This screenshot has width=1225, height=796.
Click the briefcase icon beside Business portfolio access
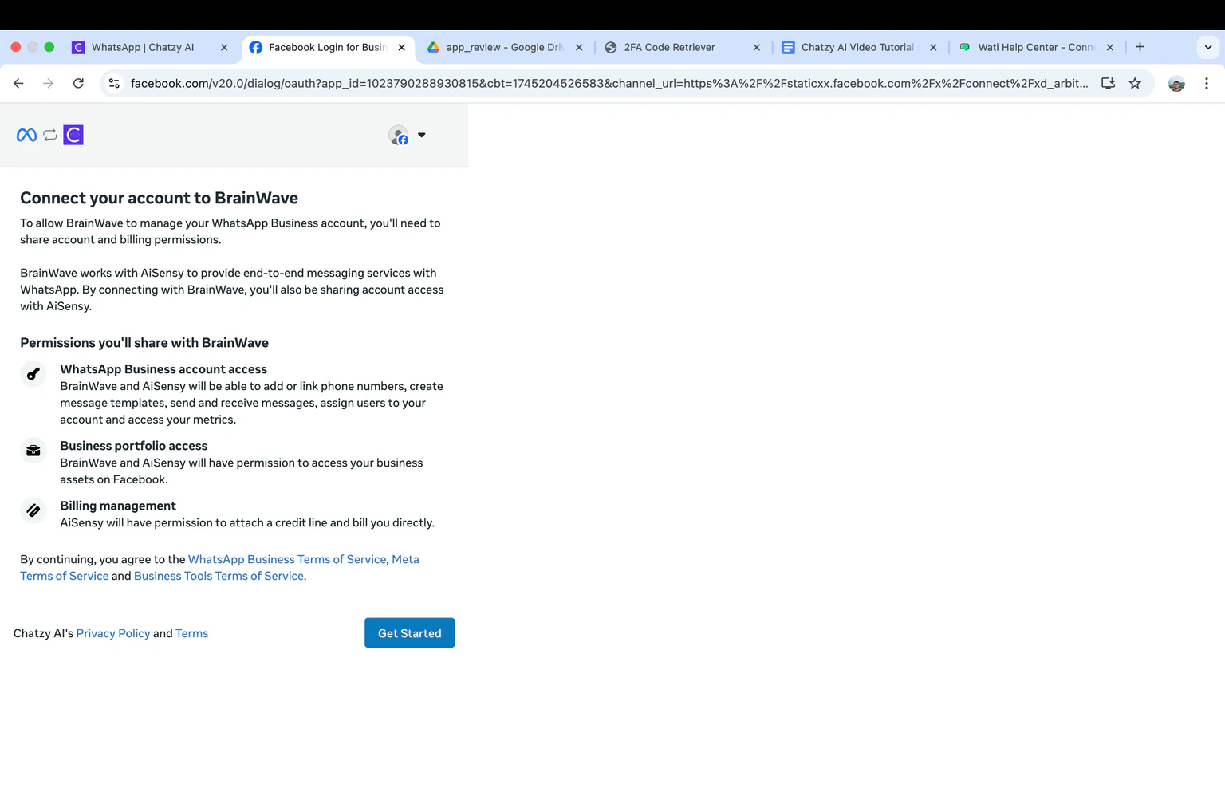[33, 451]
